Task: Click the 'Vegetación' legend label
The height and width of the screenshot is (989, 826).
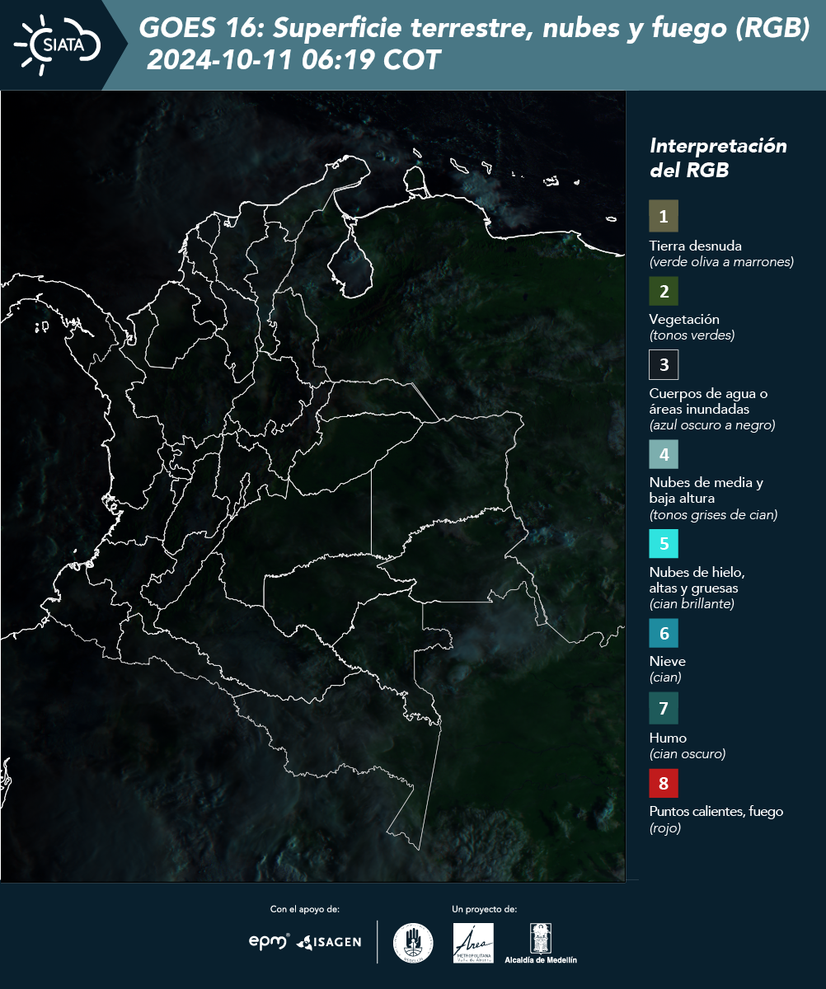Action: 684,320
